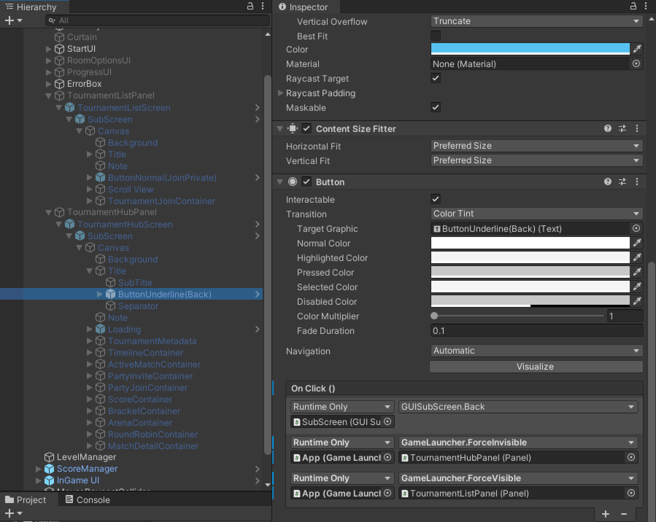This screenshot has height=522, width=656.
Task: Open the Transition Color Tint dropdown
Action: (536, 214)
